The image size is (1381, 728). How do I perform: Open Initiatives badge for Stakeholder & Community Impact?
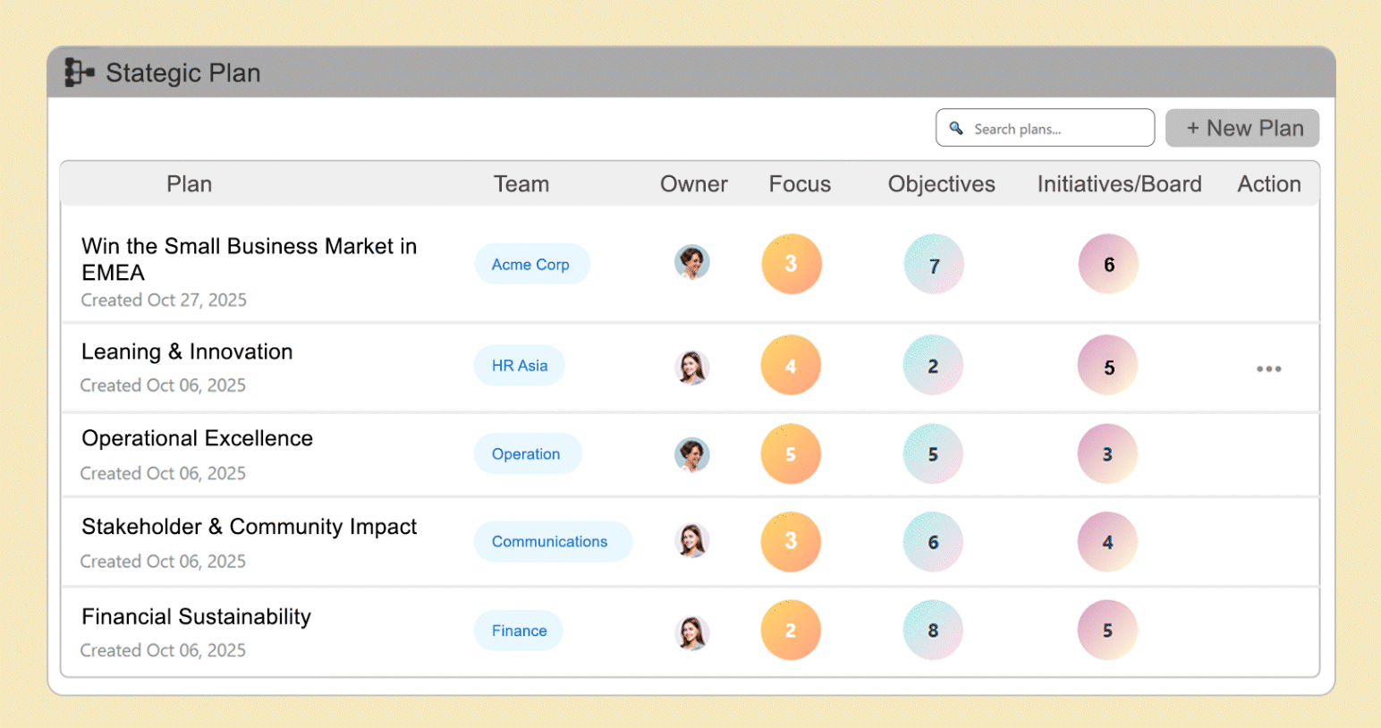coord(1107,542)
